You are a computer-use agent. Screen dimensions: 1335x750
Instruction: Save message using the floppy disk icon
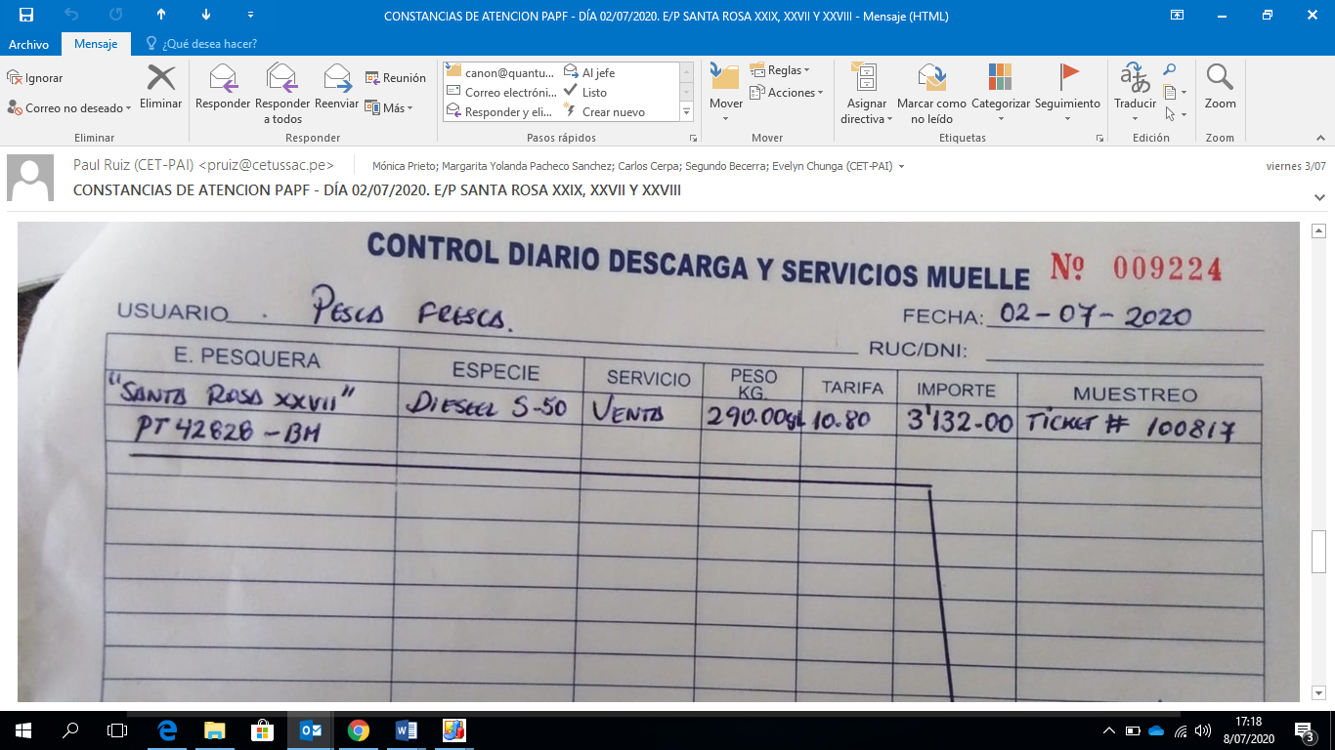(x=25, y=16)
